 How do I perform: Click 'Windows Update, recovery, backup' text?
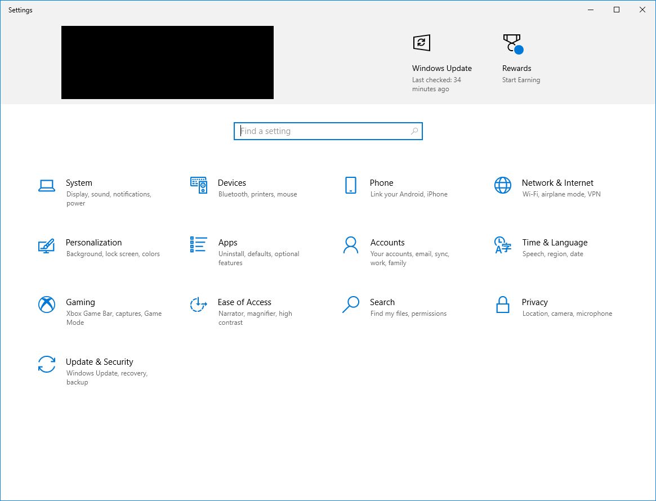tap(107, 377)
